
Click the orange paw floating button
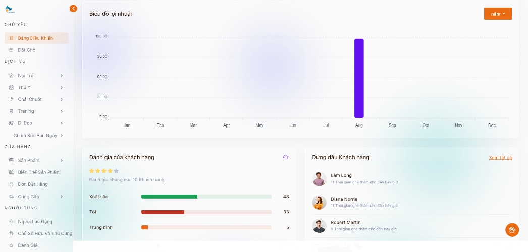coord(512,230)
